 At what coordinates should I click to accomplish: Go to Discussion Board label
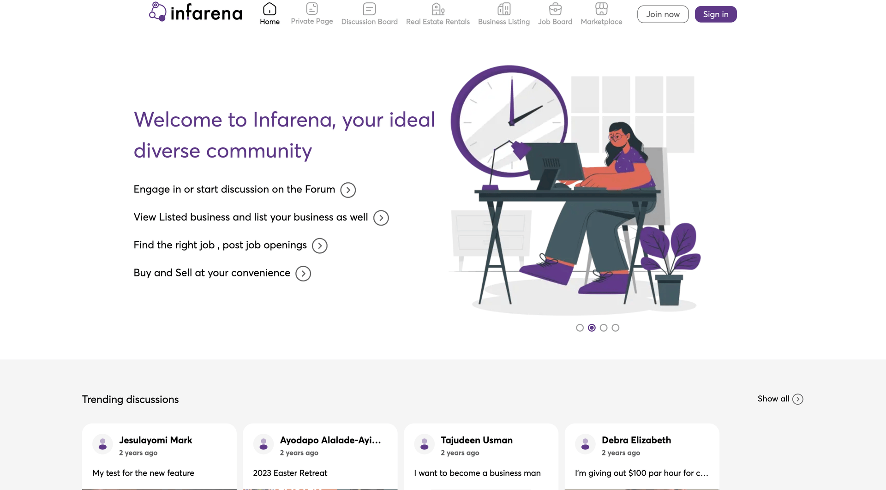(370, 22)
